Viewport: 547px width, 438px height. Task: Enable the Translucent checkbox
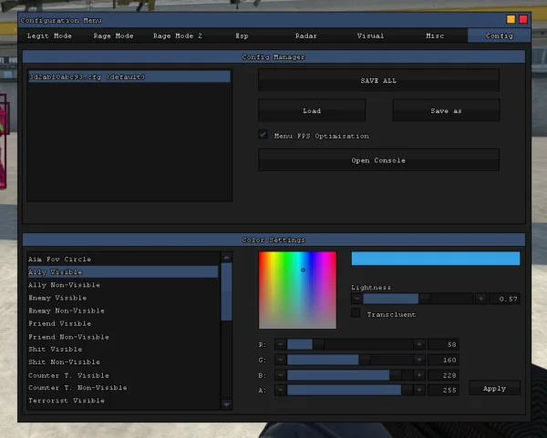(x=356, y=313)
